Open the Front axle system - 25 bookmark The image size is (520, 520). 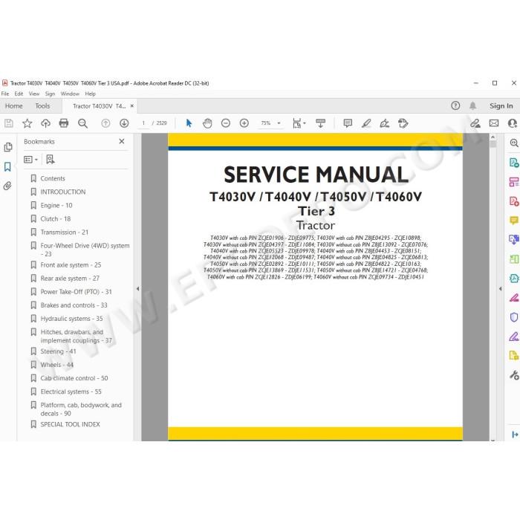[71, 265]
